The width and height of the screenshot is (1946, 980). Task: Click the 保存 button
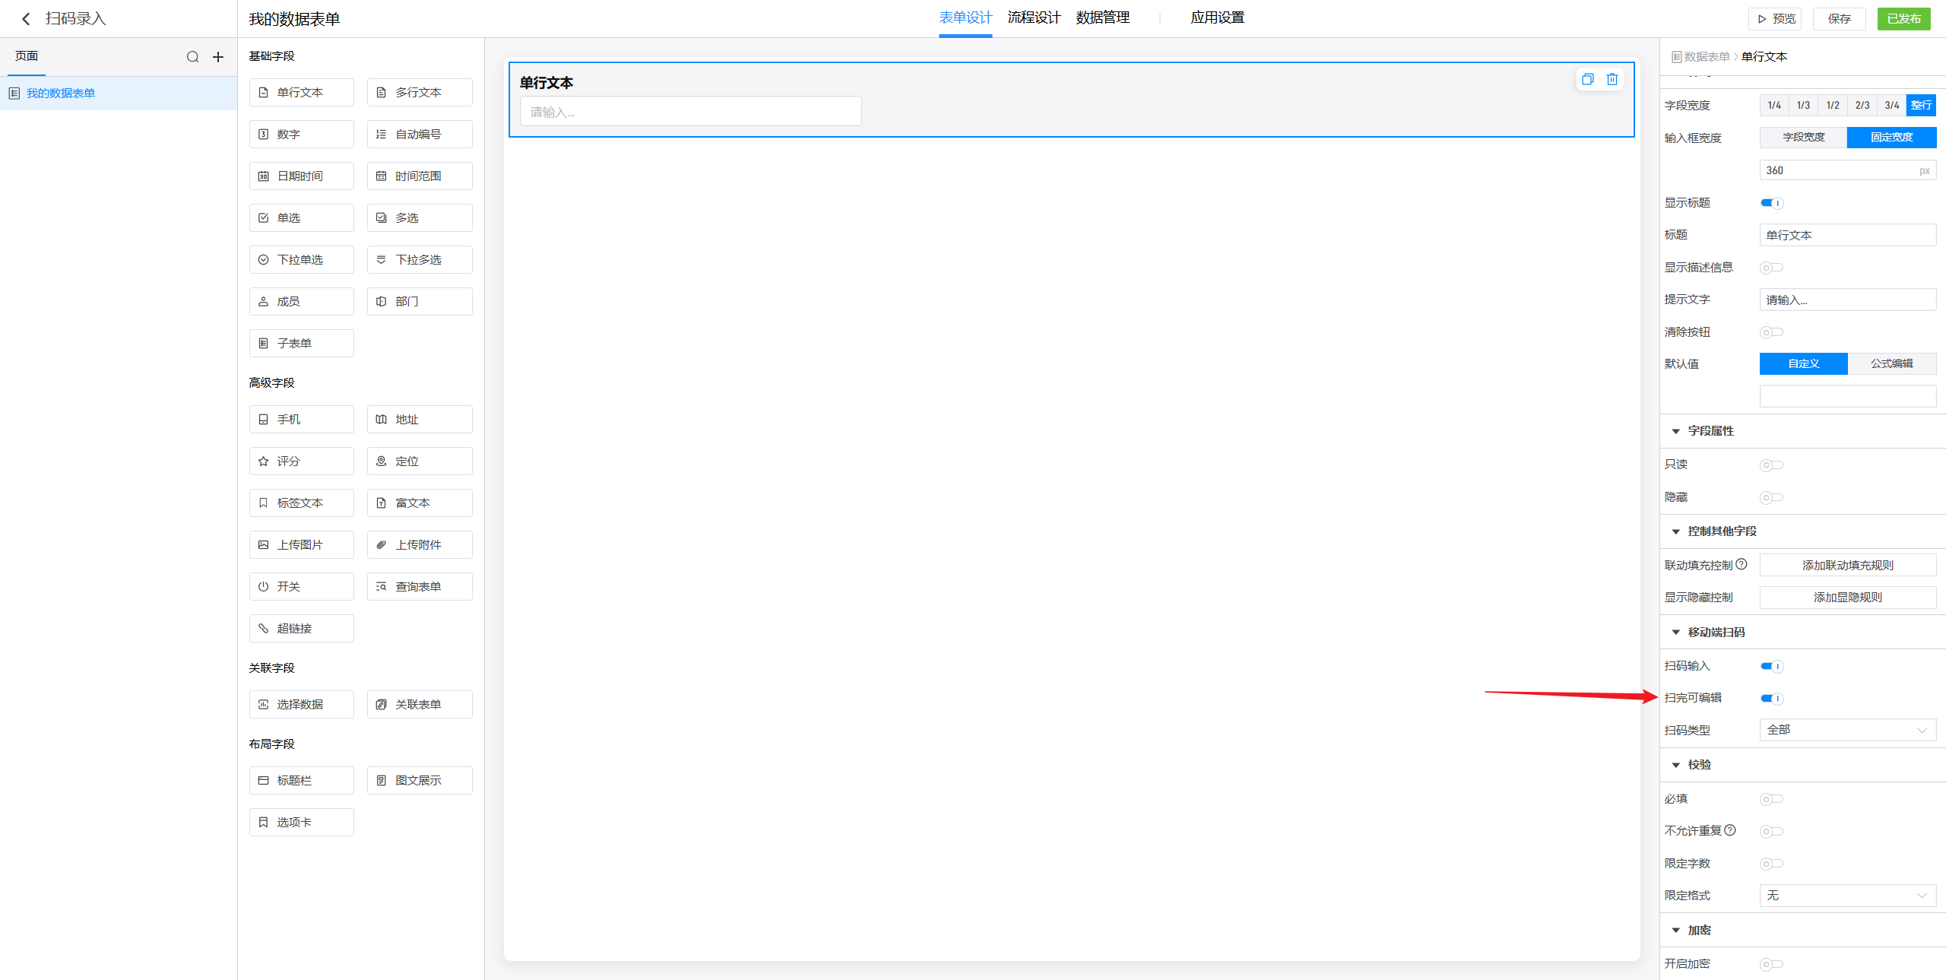click(1839, 19)
